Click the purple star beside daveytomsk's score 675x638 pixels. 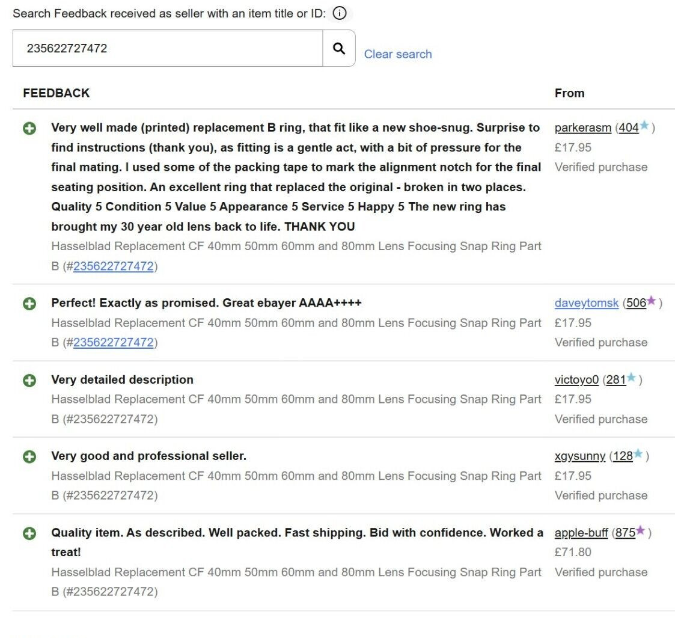652,302
